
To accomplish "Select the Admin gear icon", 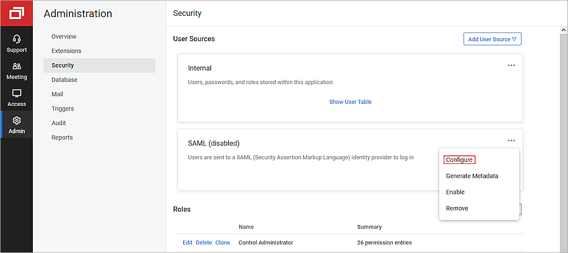I will coord(16,120).
